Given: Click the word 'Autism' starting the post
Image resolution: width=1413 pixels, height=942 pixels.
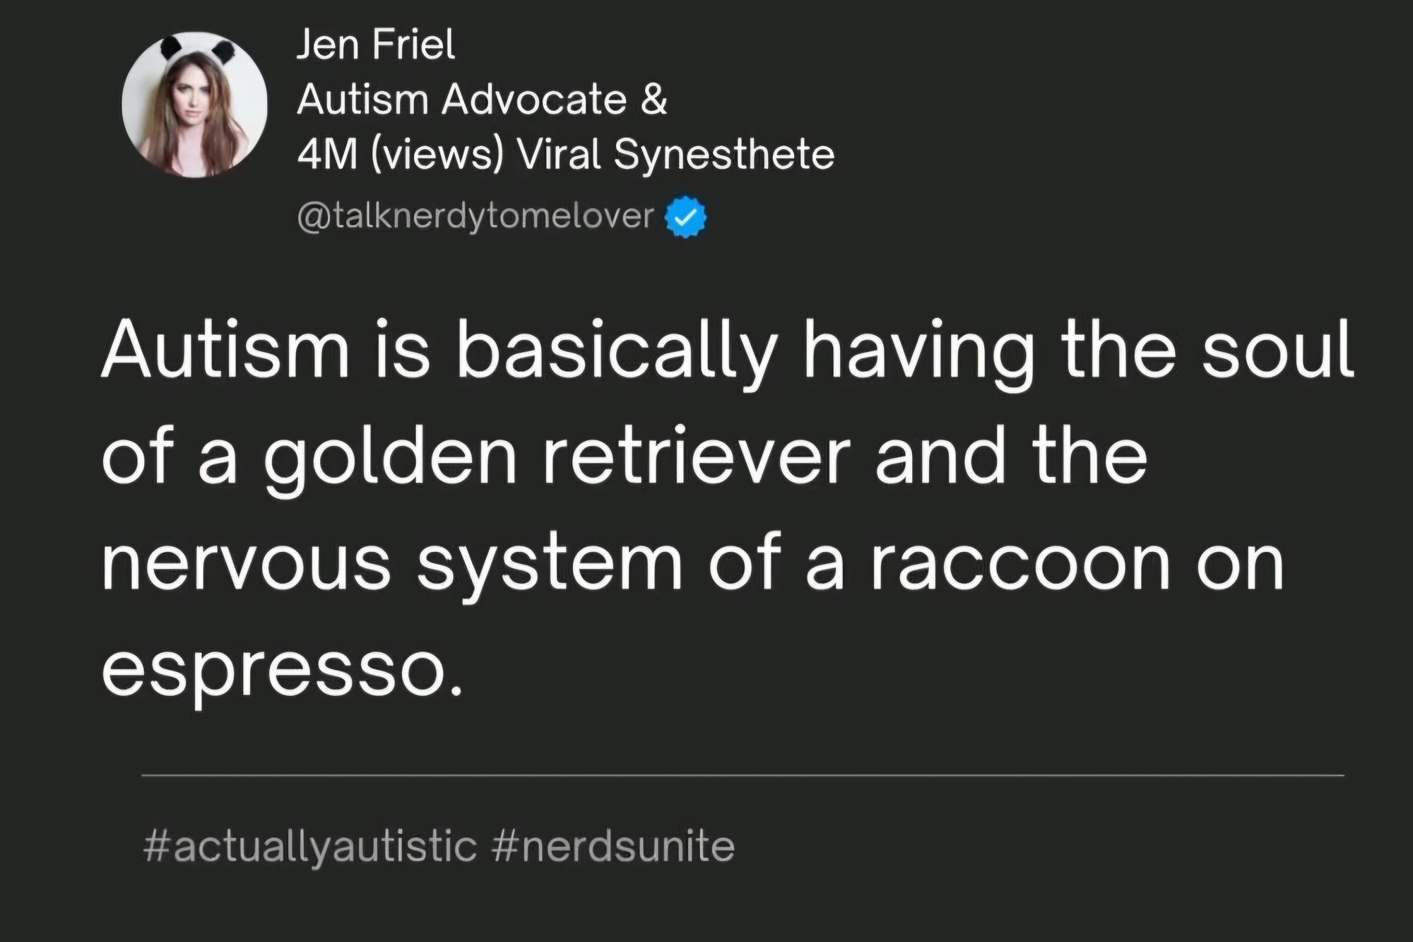Looking at the screenshot, I should [226, 351].
